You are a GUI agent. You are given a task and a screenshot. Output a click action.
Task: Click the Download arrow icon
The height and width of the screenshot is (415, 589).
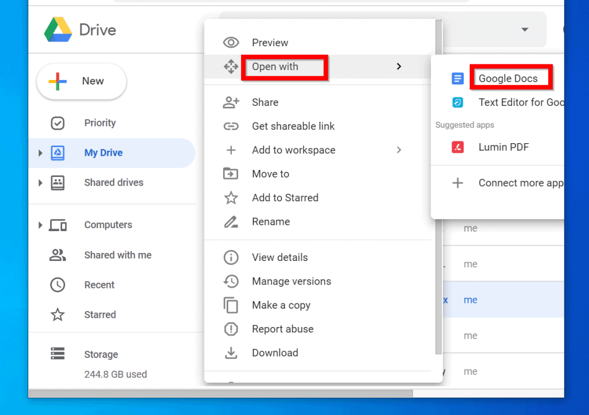pyautogui.click(x=231, y=353)
